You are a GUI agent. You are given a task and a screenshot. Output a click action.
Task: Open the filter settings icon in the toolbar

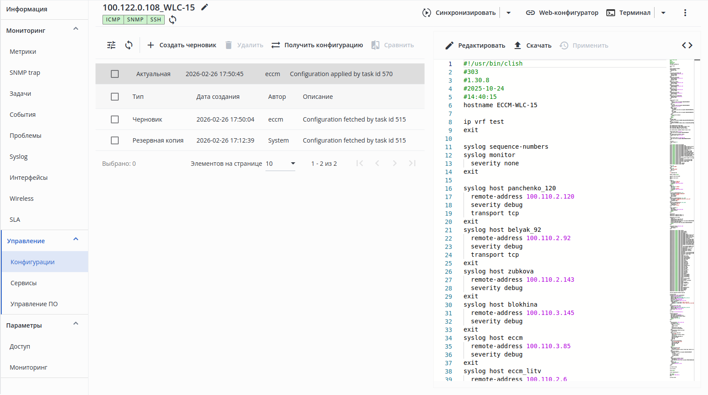(x=111, y=45)
